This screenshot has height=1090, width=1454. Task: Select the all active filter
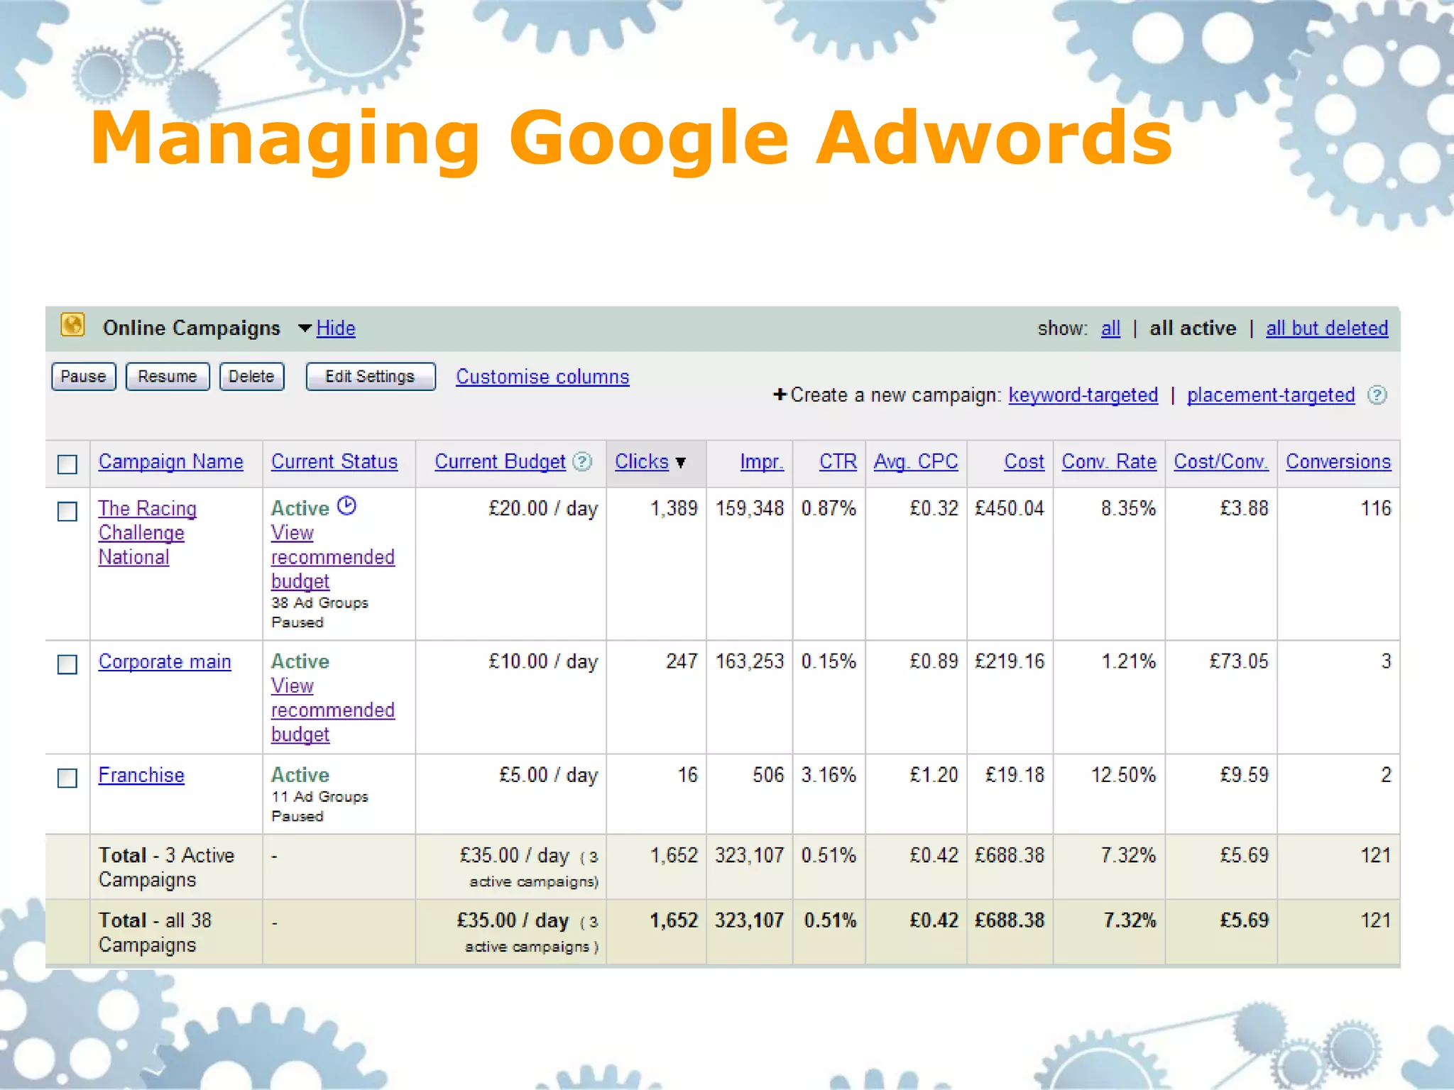(x=1193, y=328)
